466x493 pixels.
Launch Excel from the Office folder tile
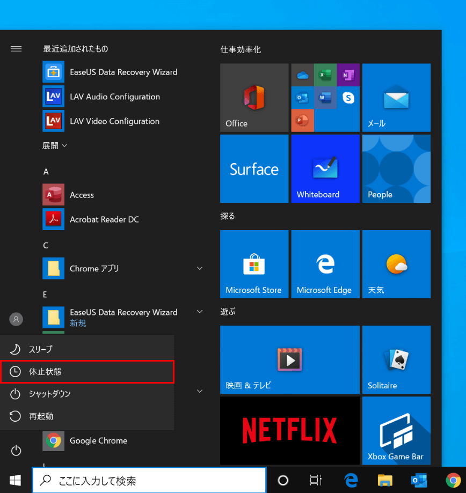pyautogui.click(x=325, y=75)
